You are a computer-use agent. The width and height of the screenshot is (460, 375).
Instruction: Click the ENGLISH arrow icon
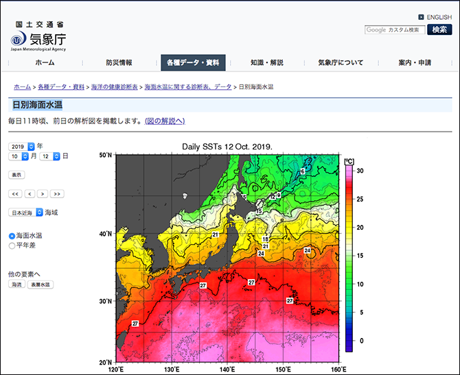(x=421, y=17)
